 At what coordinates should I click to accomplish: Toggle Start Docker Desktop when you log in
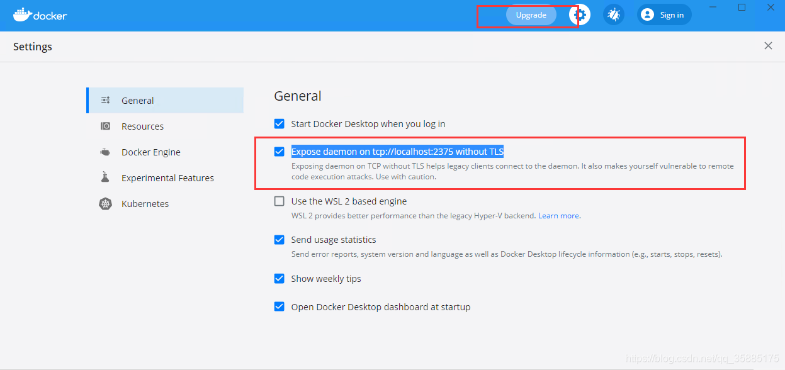point(280,124)
